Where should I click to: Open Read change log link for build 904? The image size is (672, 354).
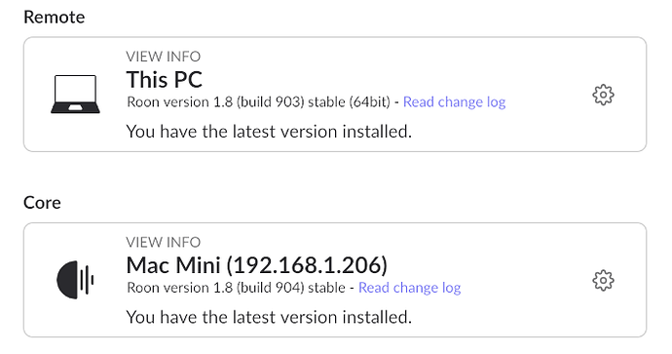coord(410,288)
